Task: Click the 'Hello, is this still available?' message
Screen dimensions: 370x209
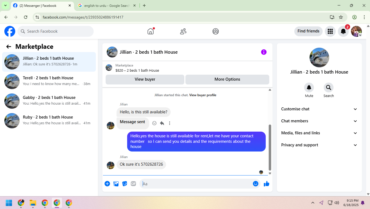Action: (x=144, y=112)
